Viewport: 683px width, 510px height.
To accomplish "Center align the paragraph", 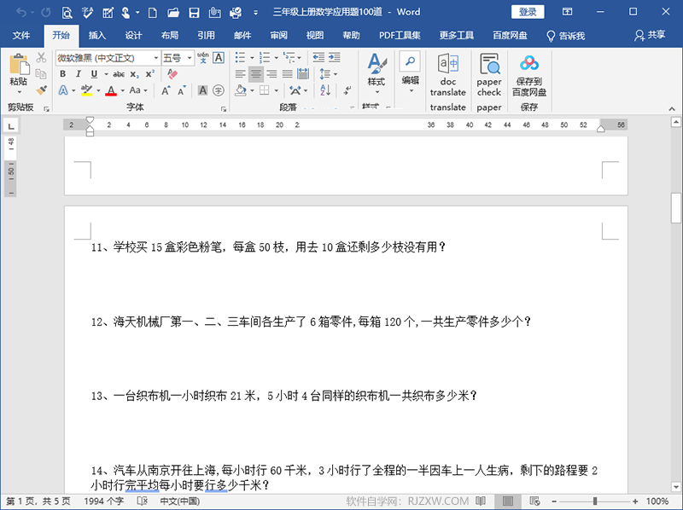I will 255,73.
